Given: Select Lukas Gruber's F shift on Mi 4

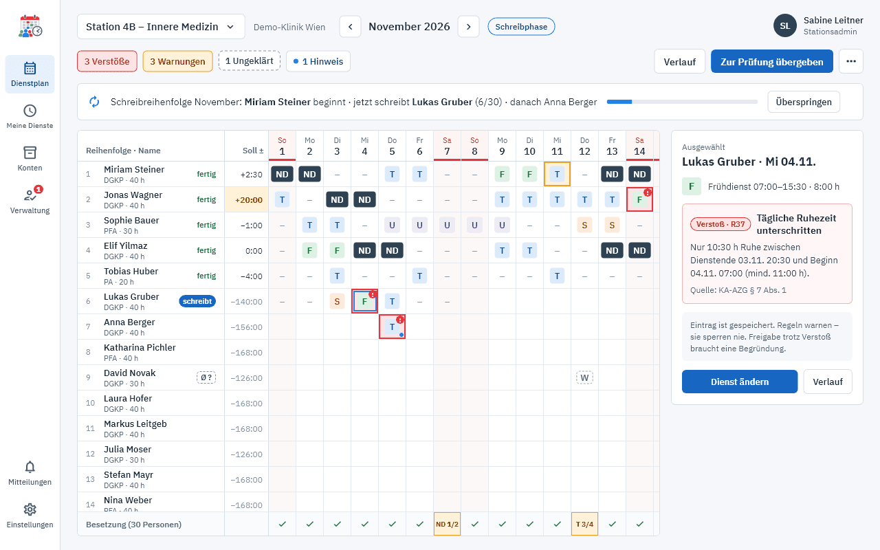Looking at the screenshot, I should (x=364, y=301).
